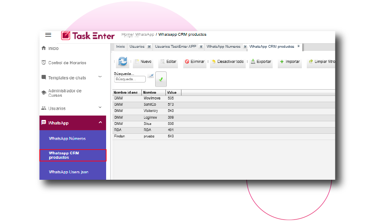This screenshot has height=223, width=379.
Task: Click the Eliminar button
Action: (194, 62)
